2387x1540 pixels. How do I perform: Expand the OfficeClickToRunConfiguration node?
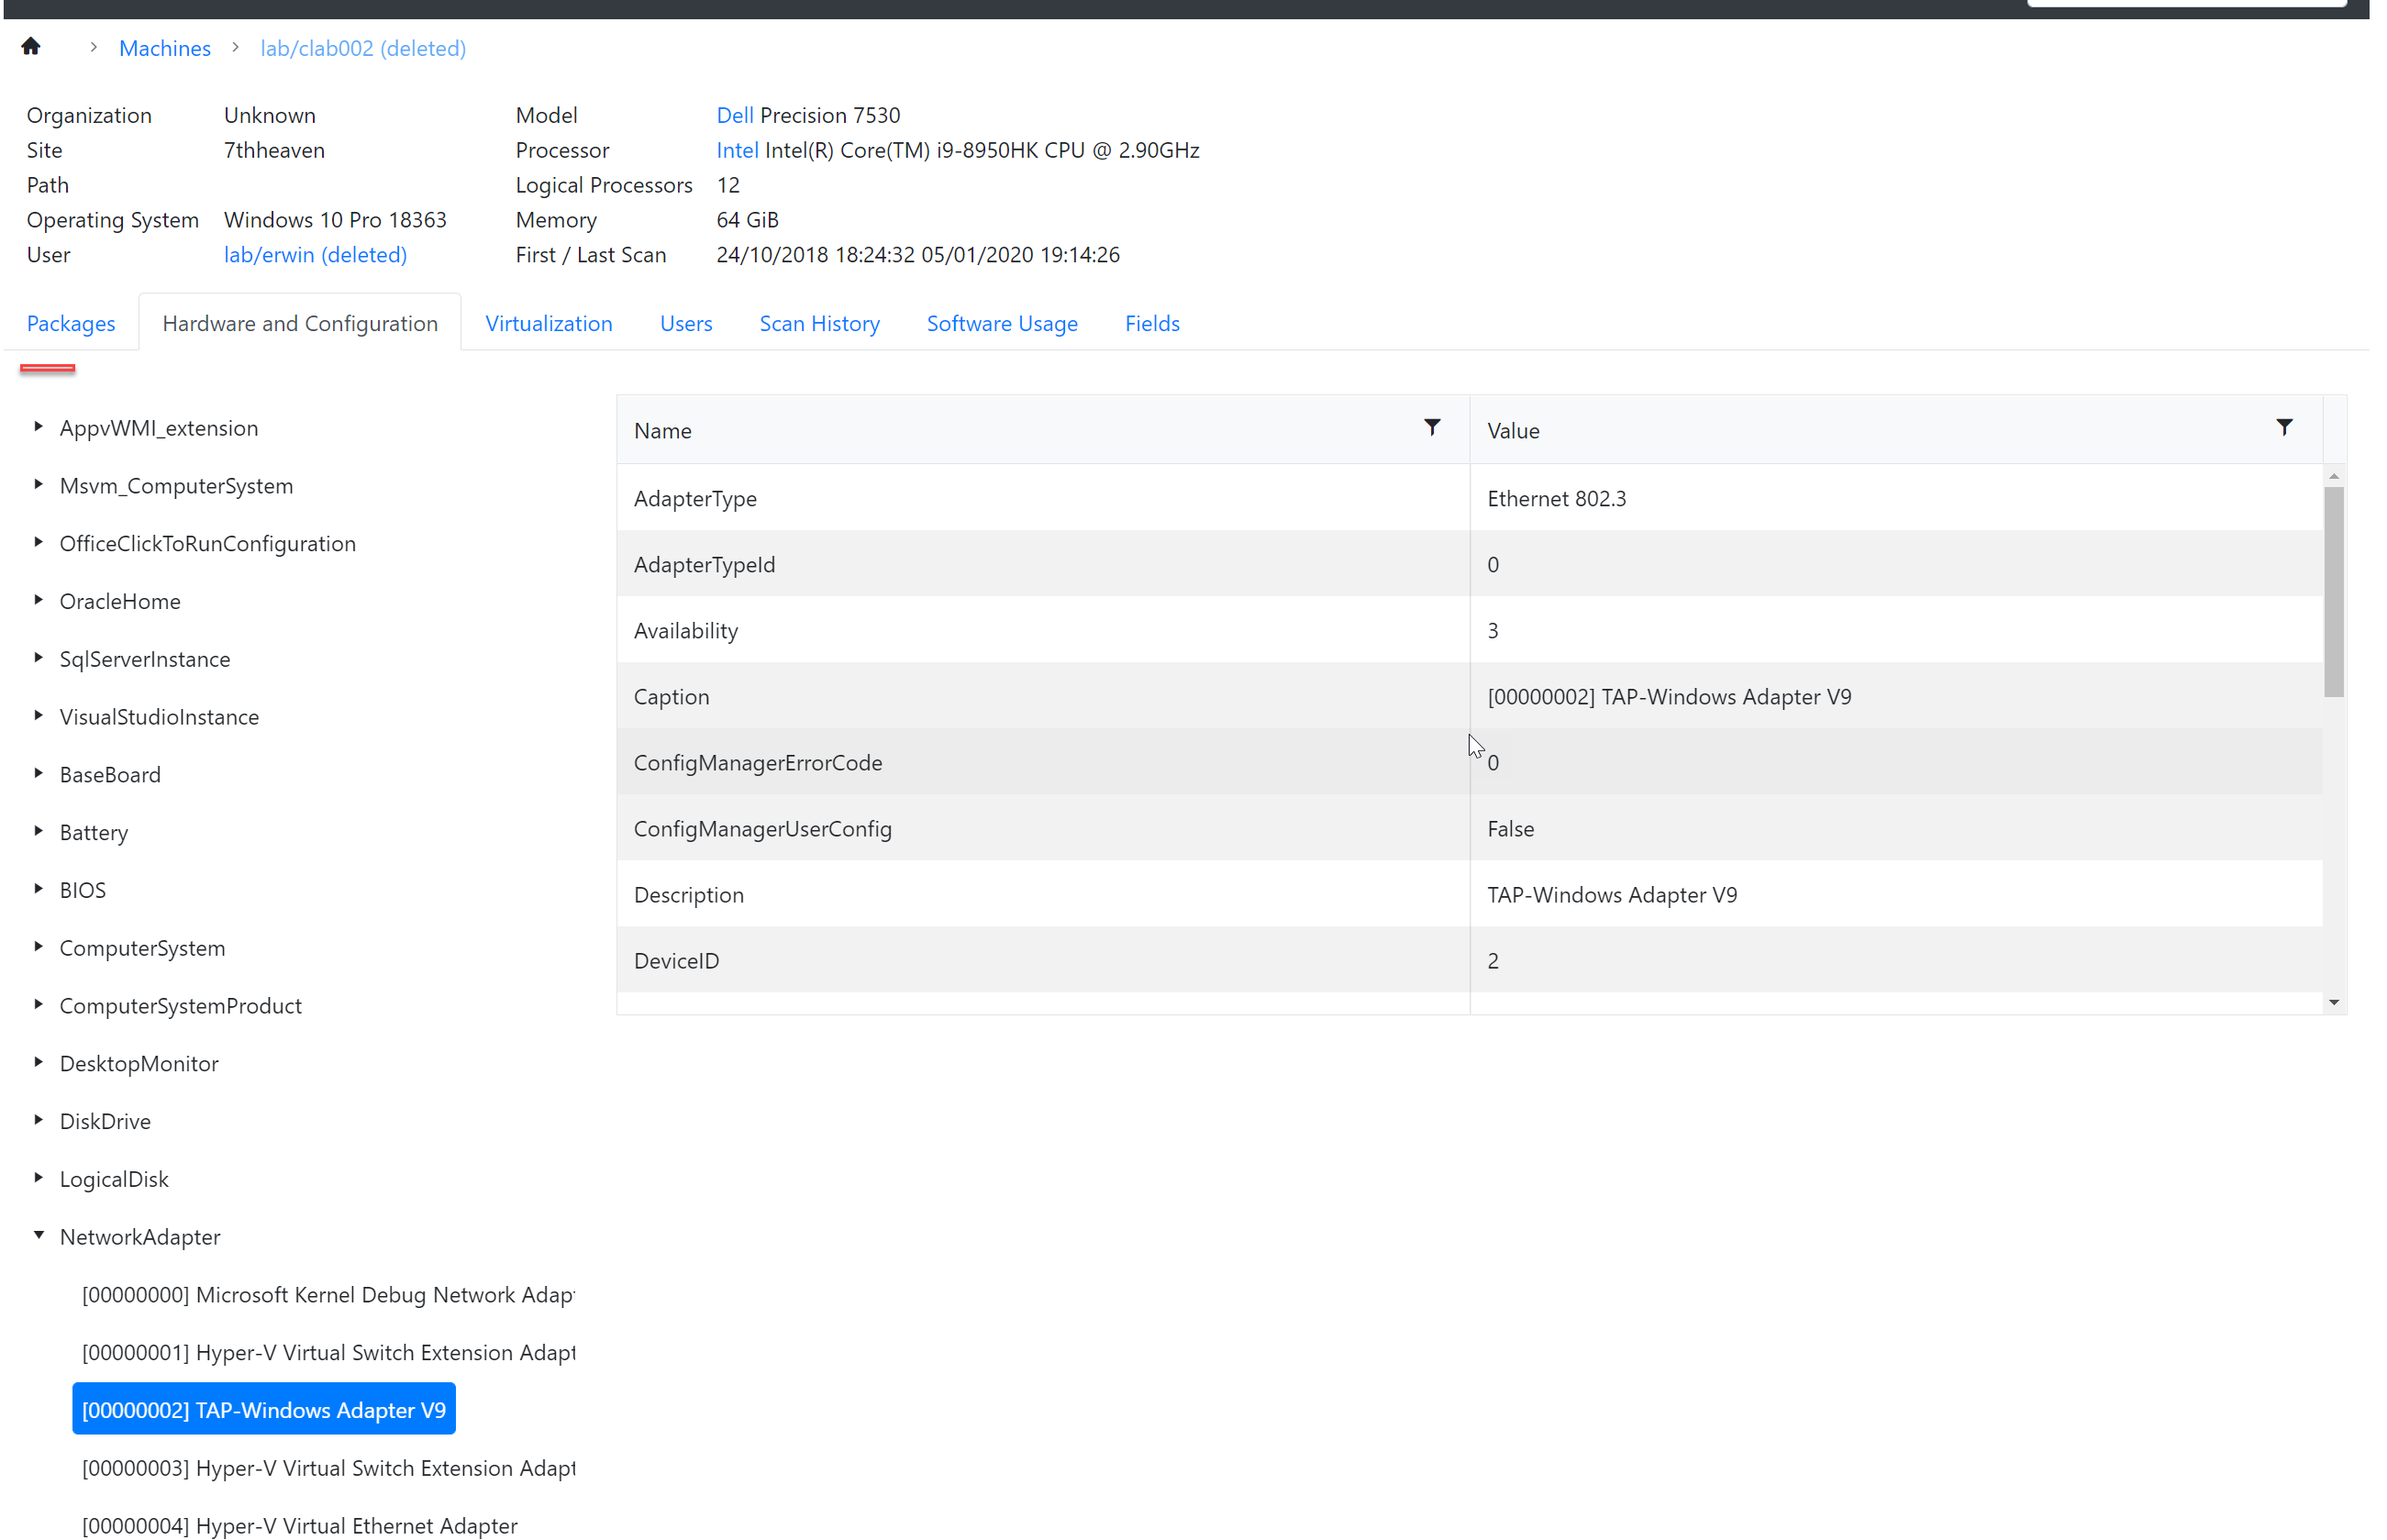tap(38, 543)
